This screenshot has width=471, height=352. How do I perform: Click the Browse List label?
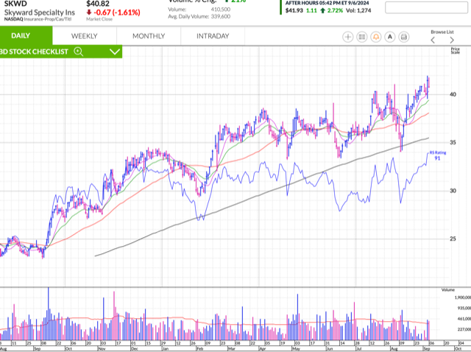point(442,32)
